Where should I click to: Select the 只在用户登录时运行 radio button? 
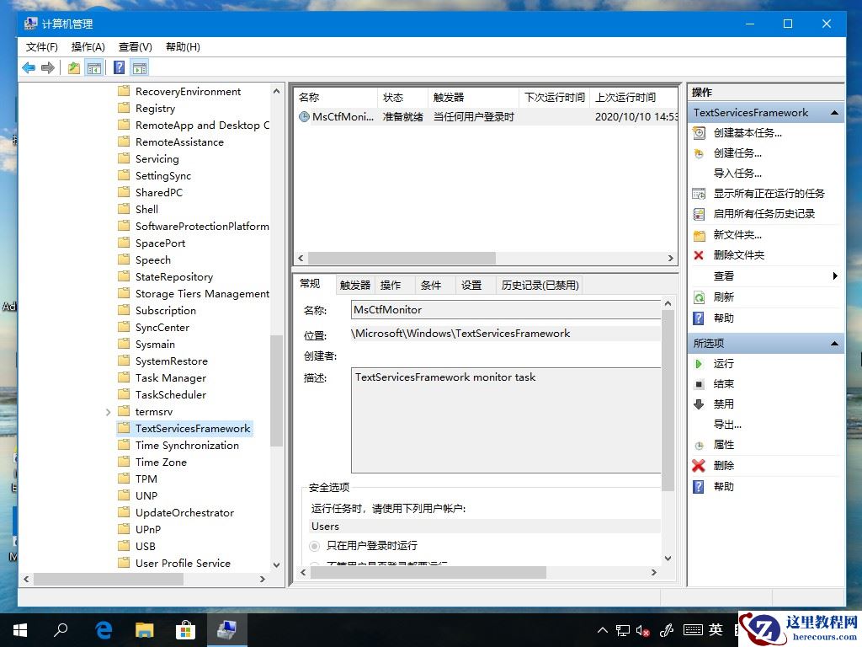(x=313, y=545)
